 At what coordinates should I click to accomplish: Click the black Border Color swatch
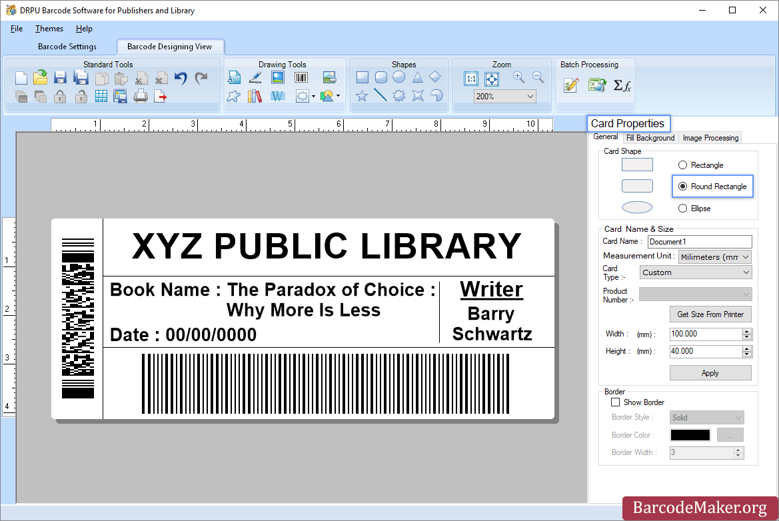(690, 435)
